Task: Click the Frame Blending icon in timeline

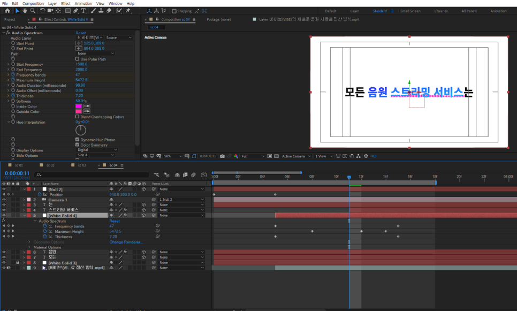Action: (x=185, y=175)
